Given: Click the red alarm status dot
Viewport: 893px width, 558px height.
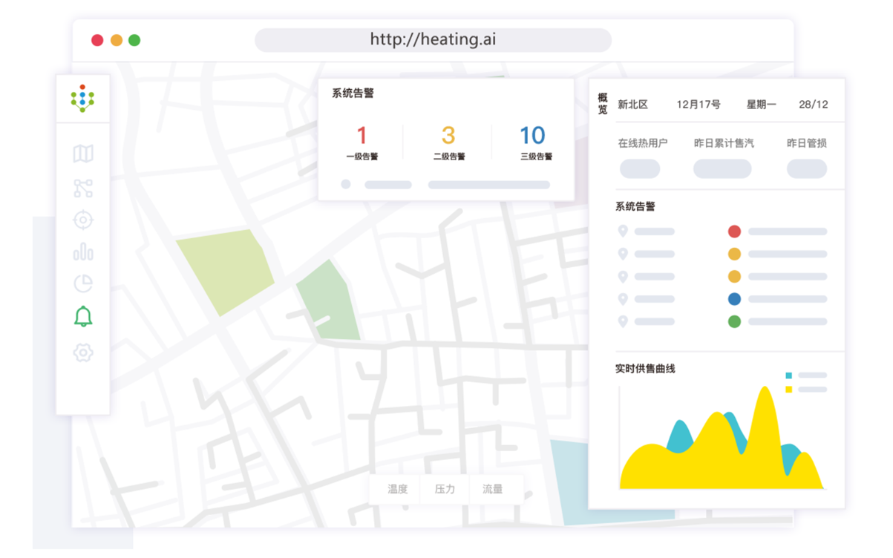Looking at the screenshot, I should (734, 232).
